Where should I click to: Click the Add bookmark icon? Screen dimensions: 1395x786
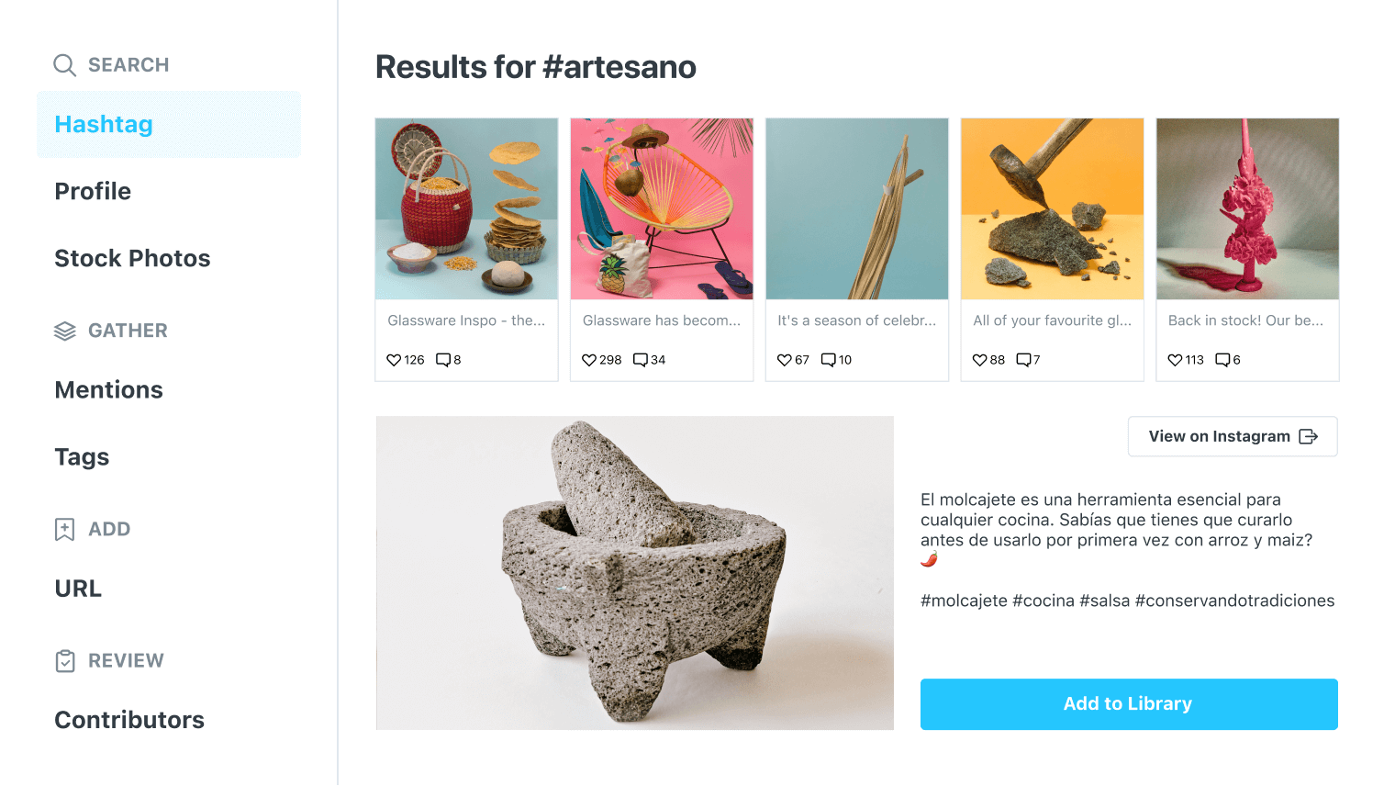64,529
